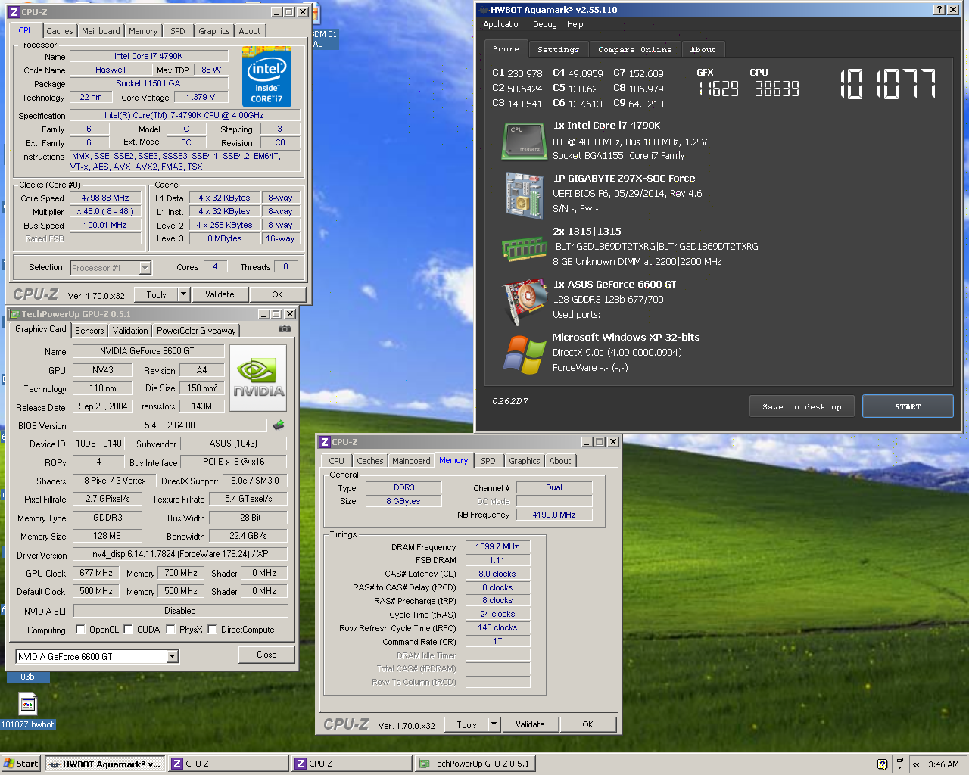Image resolution: width=969 pixels, height=775 pixels.
Task: Click the motherboard icon in Aquamark
Action: tap(525, 195)
